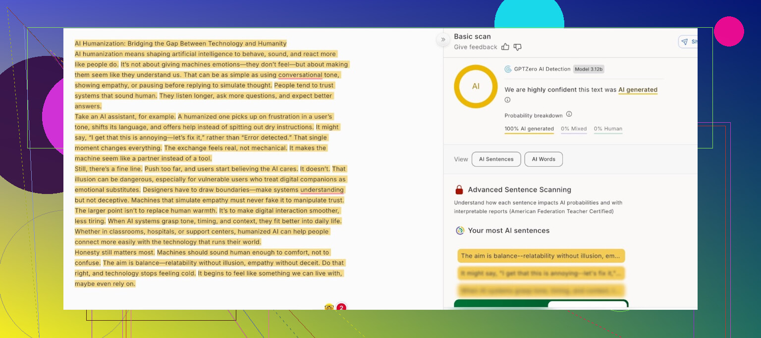Image resolution: width=761 pixels, height=338 pixels.
Task: Click the icon beside Your most AI sentences
Action: pyautogui.click(x=460, y=231)
